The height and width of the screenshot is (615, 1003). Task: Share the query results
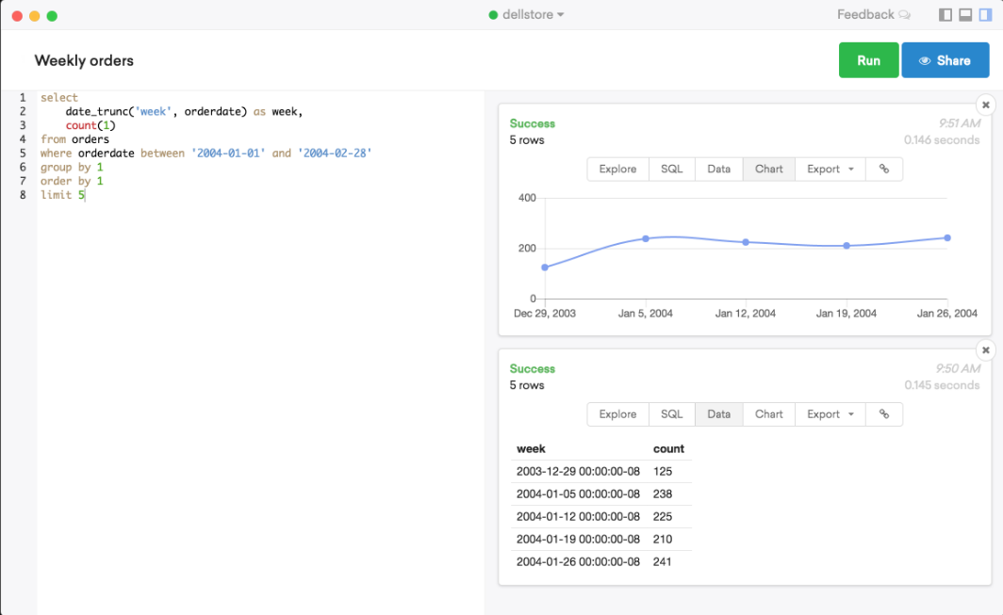(x=945, y=59)
